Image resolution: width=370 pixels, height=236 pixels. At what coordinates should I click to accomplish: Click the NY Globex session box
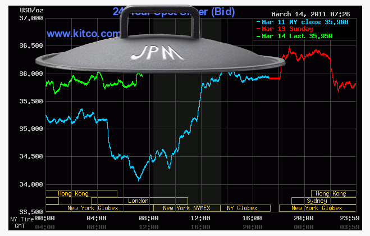[x=245, y=208]
